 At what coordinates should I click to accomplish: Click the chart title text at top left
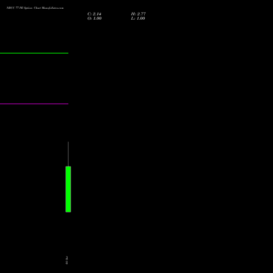click(35, 8)
